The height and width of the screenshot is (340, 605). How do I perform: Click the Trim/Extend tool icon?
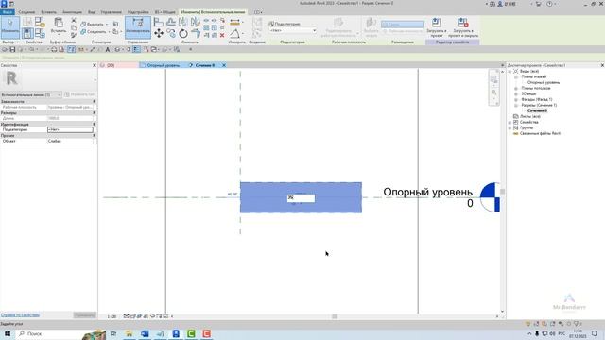[x=196, y=34]
